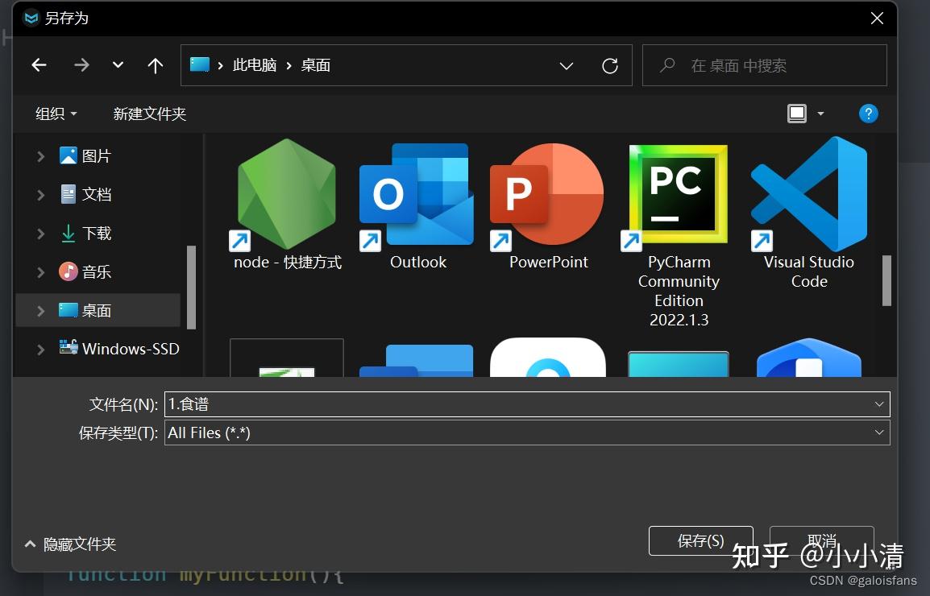Go back with the left arrow

coord(39,65)
